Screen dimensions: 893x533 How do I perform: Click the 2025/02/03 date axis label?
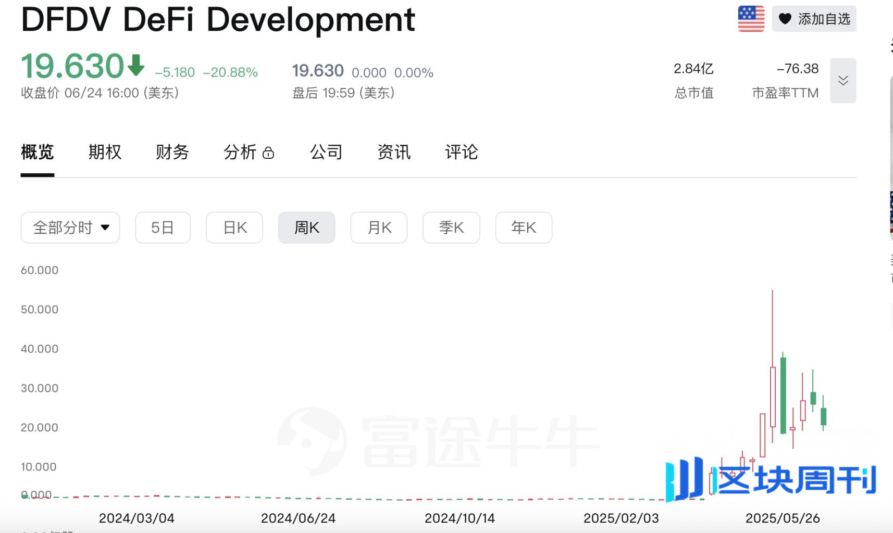coord(621,518)
